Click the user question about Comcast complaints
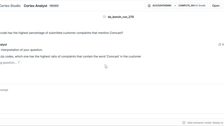Image resolution: width=224 pixels, height=126 pixels. (62, 33)
